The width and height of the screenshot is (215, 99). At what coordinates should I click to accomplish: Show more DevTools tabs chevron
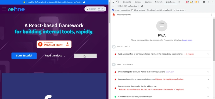pyautogui.click(x=179, y=2)
